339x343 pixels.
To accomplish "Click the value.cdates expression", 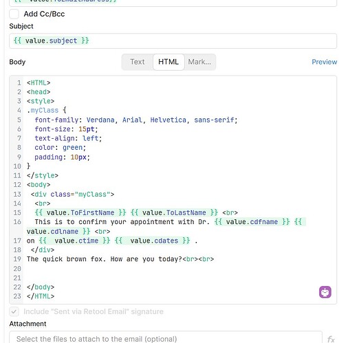I will (x=152, y=241).
